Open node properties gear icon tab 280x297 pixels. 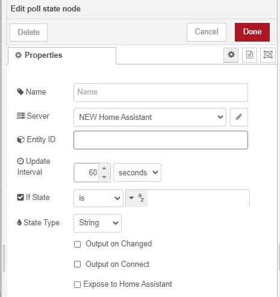(x=231, y=55)
